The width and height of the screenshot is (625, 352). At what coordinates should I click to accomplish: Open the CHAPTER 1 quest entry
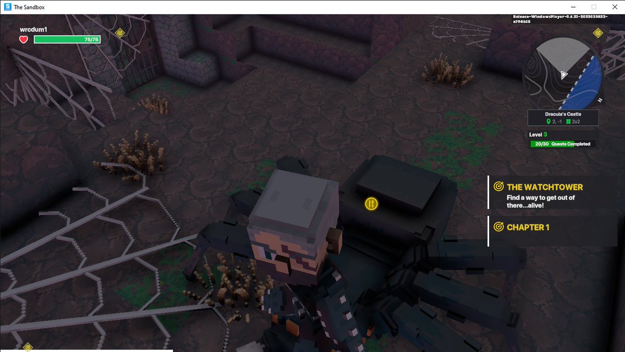(553, 230)
